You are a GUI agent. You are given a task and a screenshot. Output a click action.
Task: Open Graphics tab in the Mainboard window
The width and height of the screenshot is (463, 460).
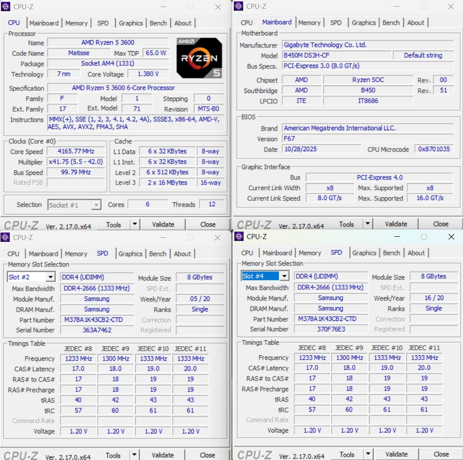[364, 23]
